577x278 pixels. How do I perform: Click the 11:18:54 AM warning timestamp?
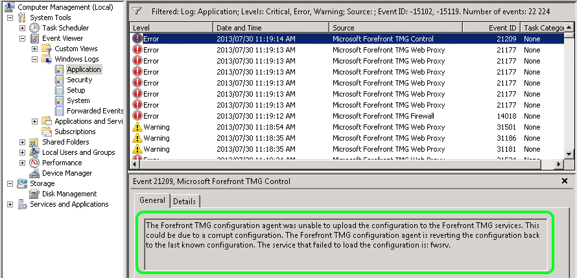(255, 127)
